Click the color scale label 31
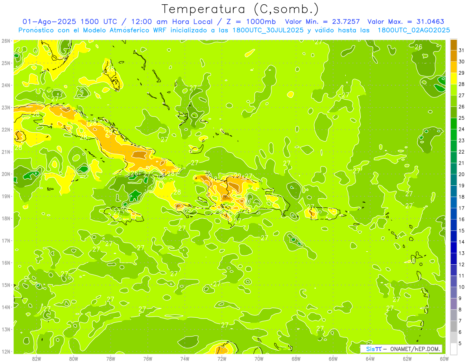The image size is (472, 364). pyautogui.click(x=461, y=51)
